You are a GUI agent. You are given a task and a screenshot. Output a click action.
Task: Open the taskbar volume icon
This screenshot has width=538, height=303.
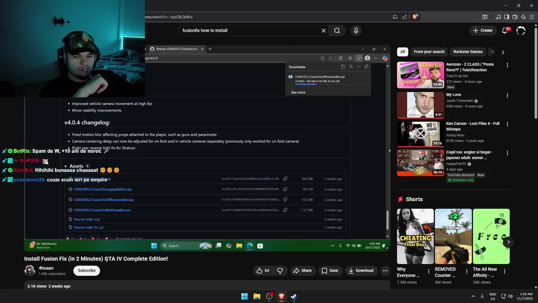(x=510, y=296)
